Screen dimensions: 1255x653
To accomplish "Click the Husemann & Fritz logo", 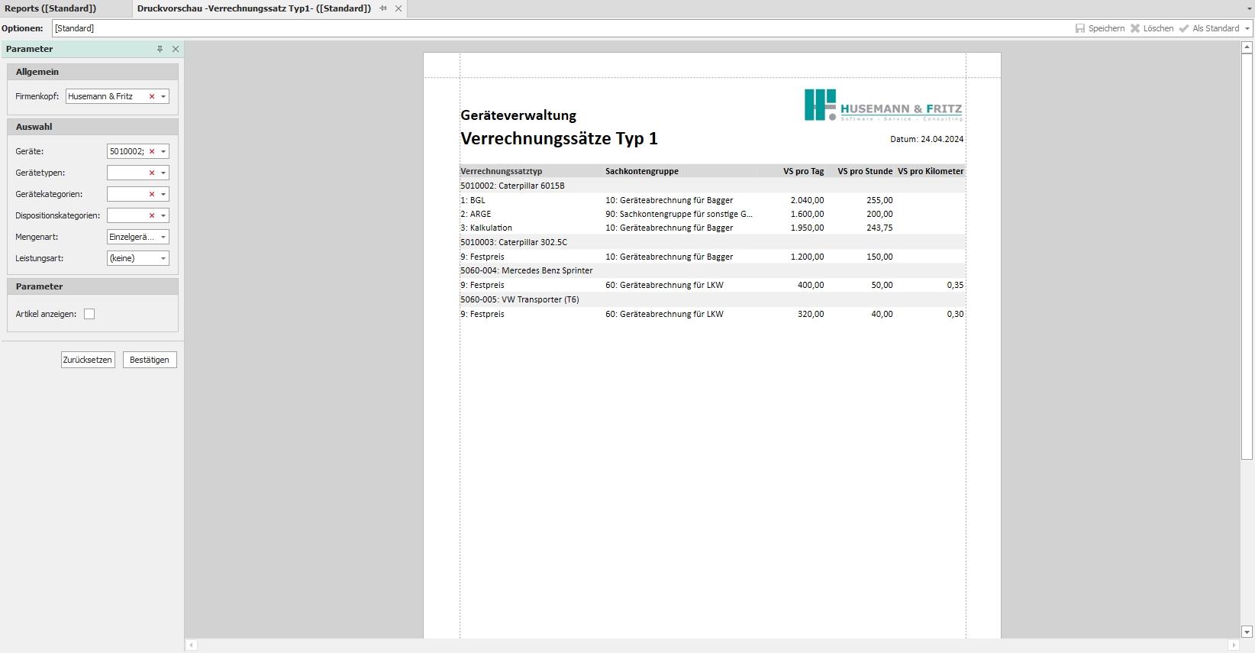I will pos(883,105).
